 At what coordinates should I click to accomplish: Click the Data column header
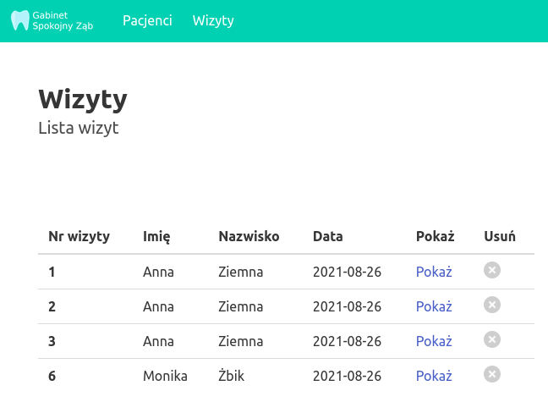328,236
